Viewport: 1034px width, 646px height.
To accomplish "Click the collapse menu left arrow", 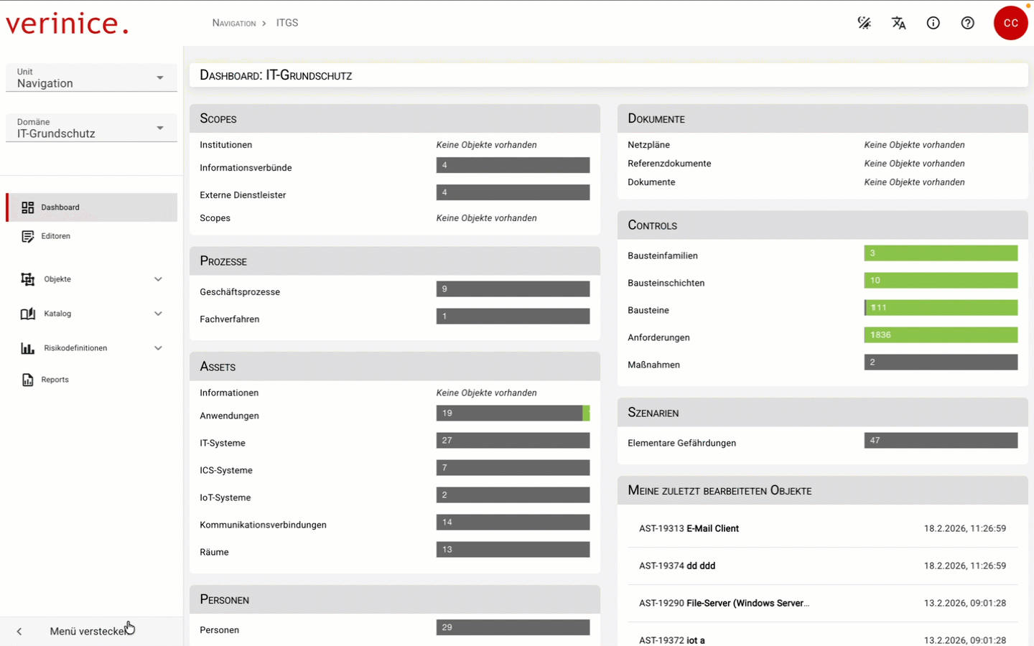I will pos(19,632).
